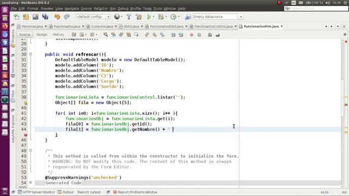Click the Find Next Occurrence icon
This screenshot has width=349, height=196.
121,35
